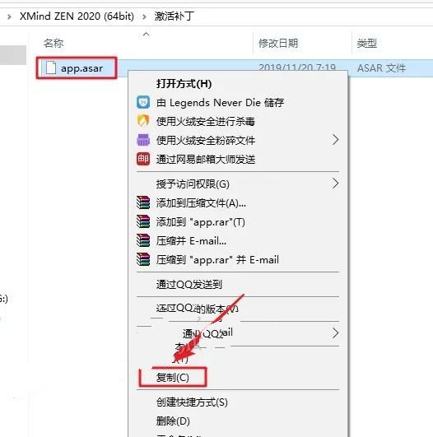Click WinRAR icon beside 添加到压缩文件(A)
This screenshot has height=437, width=433.
click(143, 202)
